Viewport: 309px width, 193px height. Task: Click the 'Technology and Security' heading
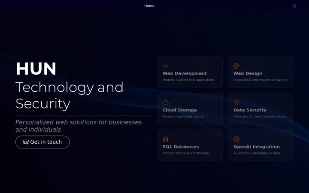point(70,96)
